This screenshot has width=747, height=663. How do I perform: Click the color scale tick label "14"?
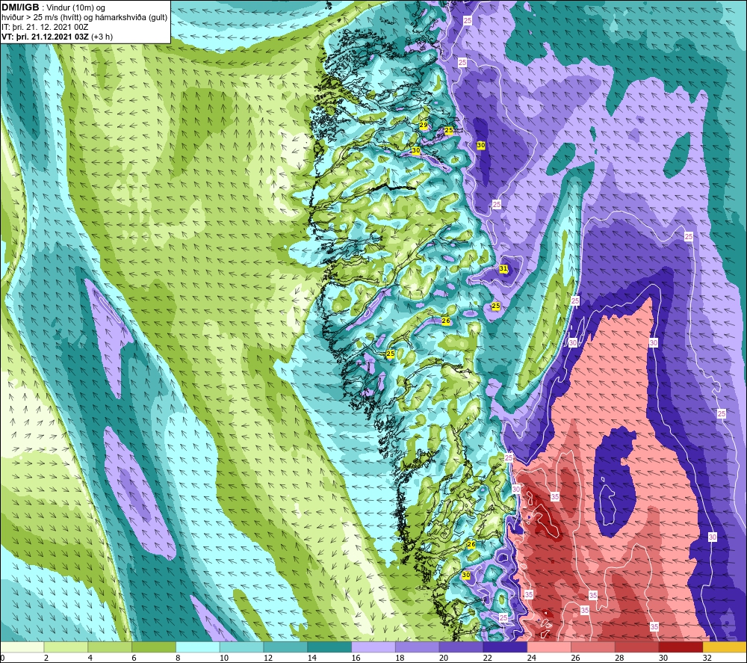312,658
